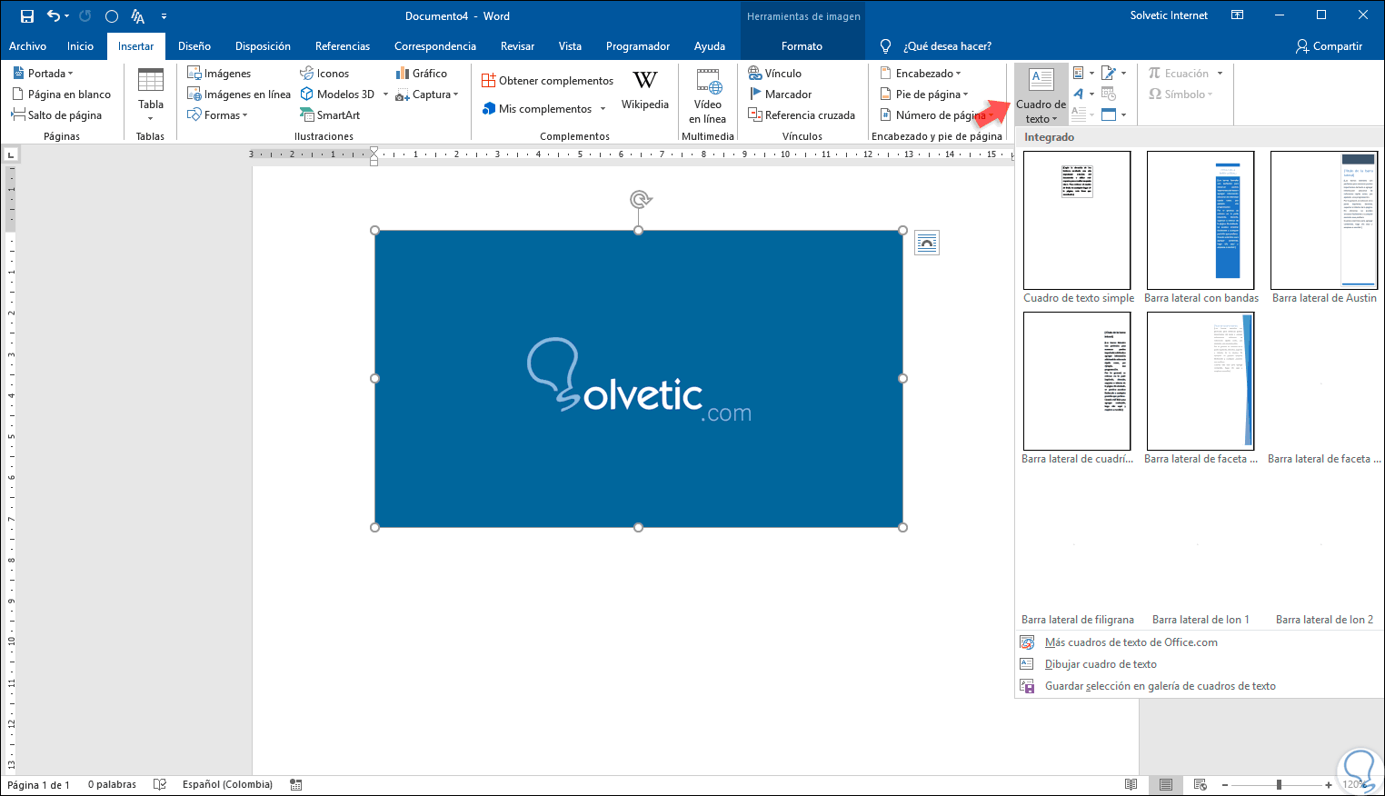1385x796 pixels.
Task: Switch to Read Mode view
Action: 1131,785
